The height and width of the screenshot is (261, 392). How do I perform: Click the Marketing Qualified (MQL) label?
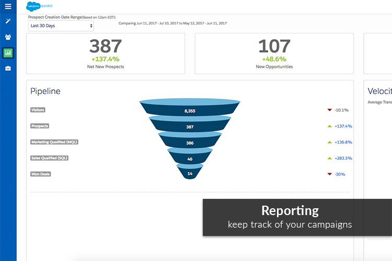point(54,142)
